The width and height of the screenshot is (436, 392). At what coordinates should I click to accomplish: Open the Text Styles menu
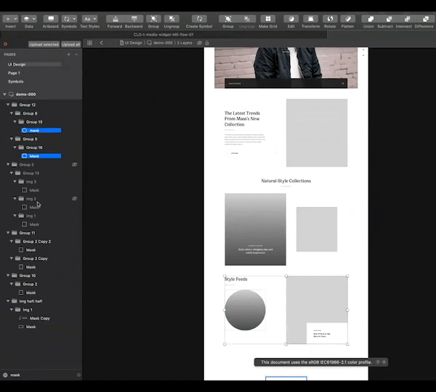click(89, 19)
